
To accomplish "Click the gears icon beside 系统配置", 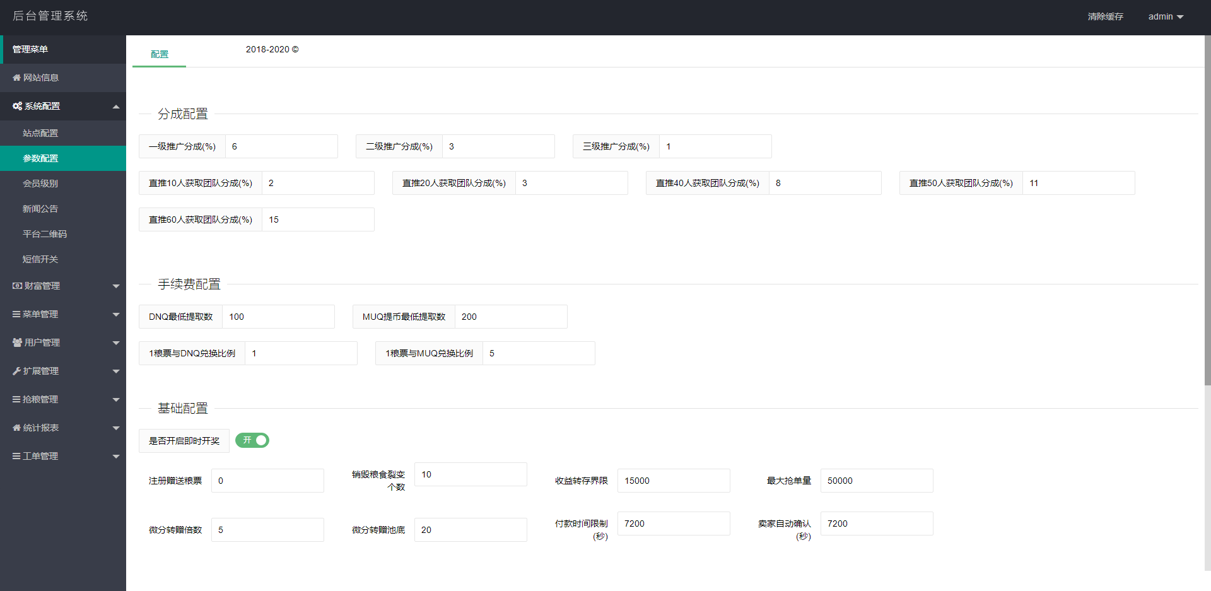I will point(17,106).
